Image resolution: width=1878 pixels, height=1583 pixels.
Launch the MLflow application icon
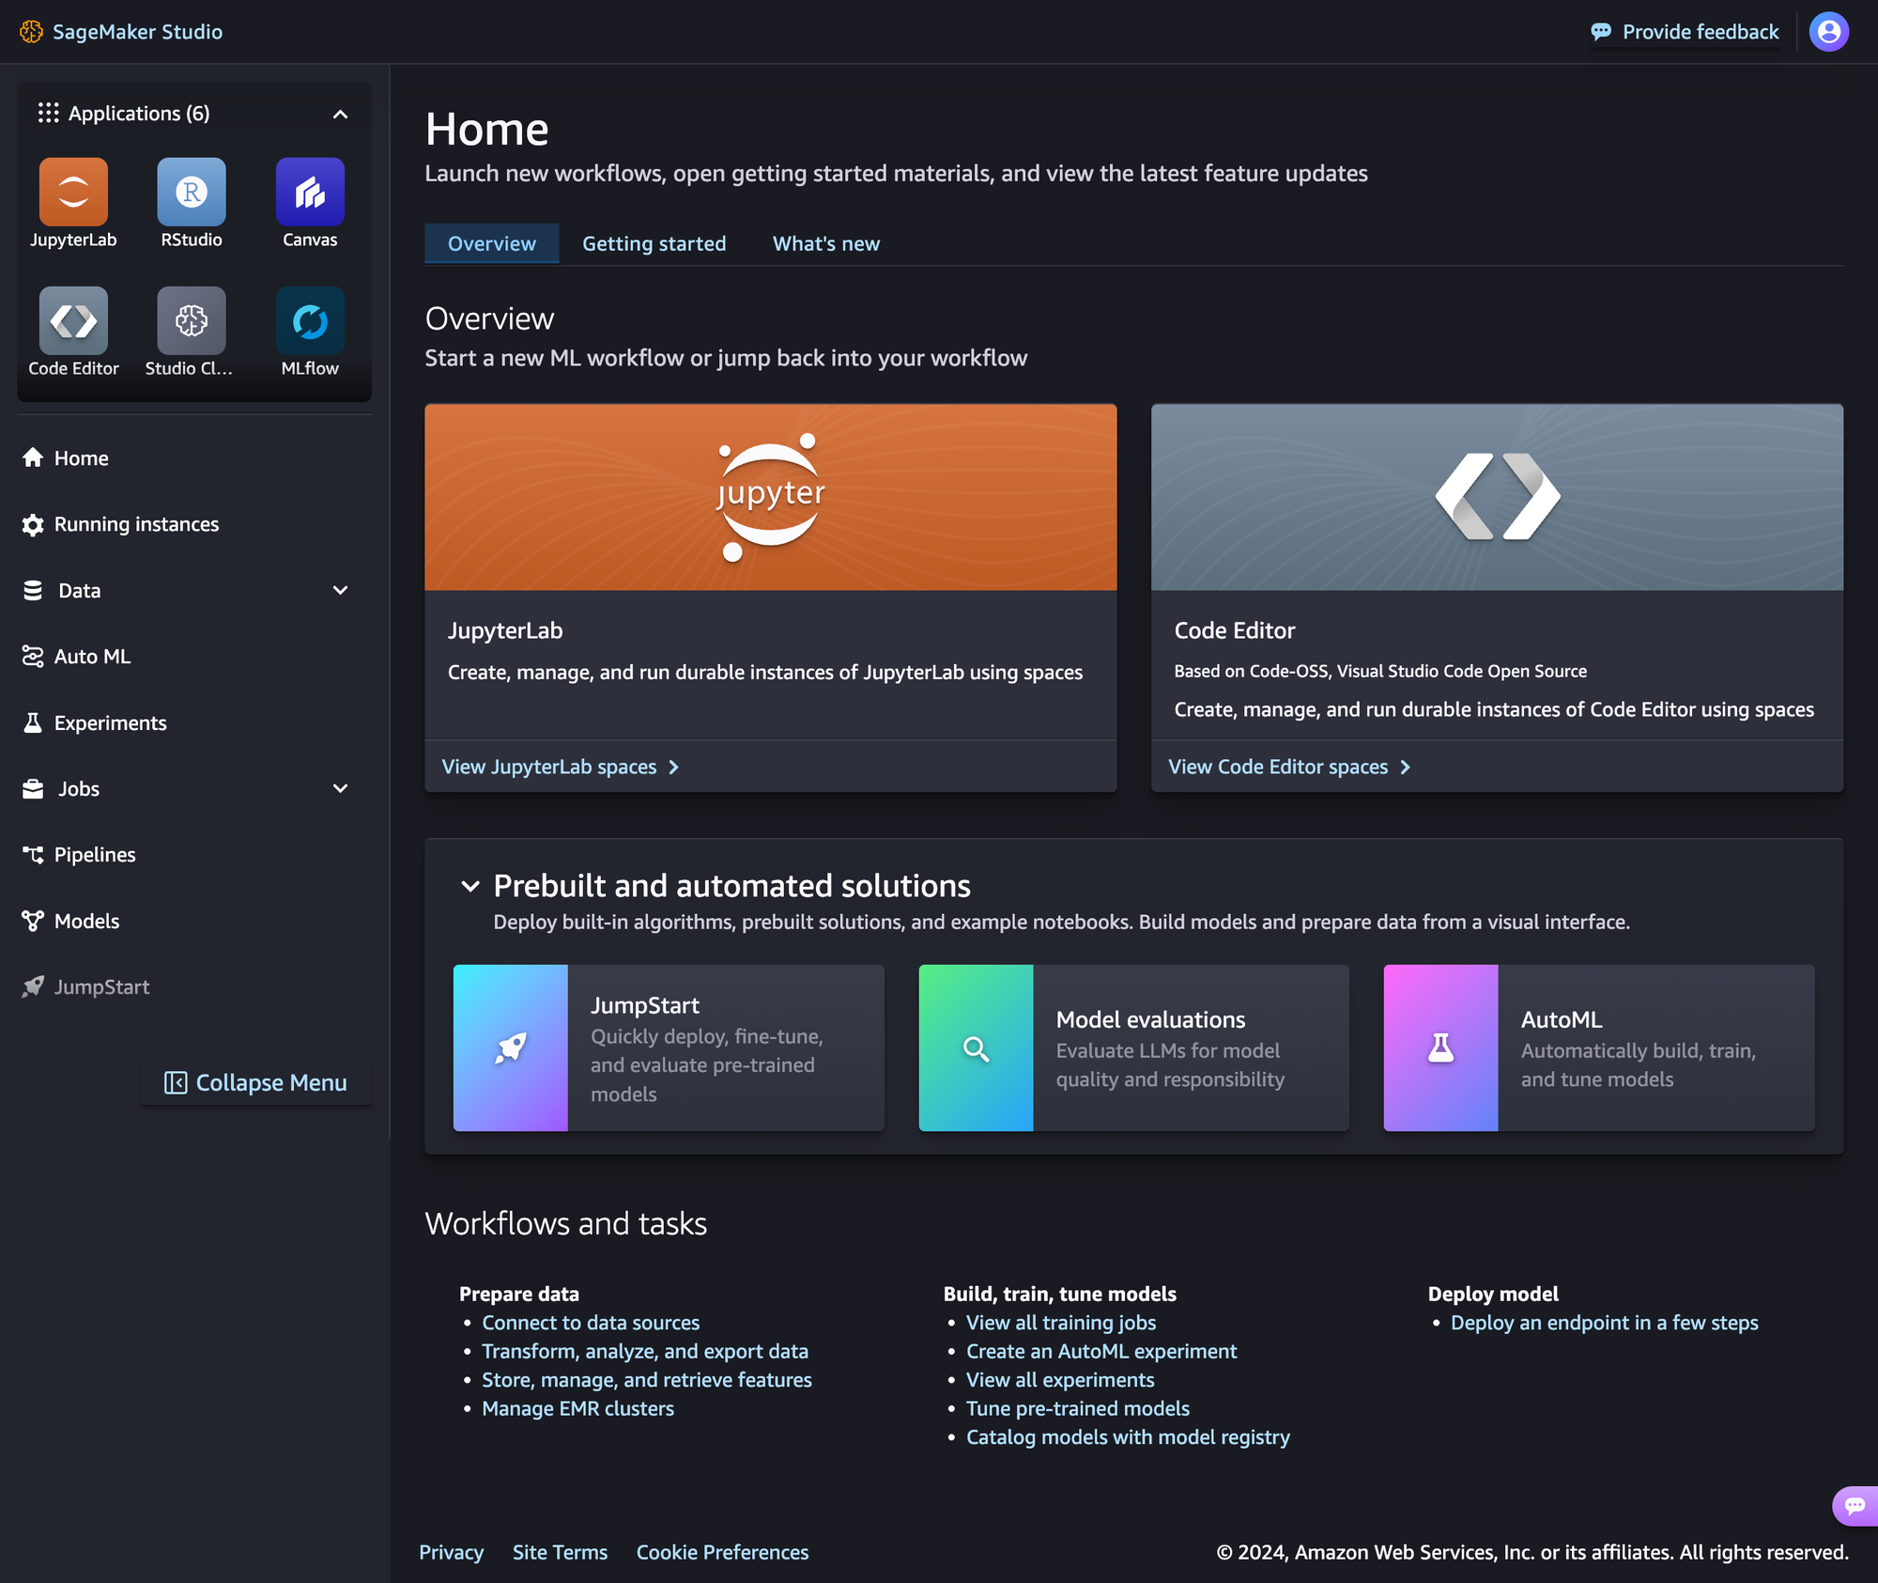(310, 321)
